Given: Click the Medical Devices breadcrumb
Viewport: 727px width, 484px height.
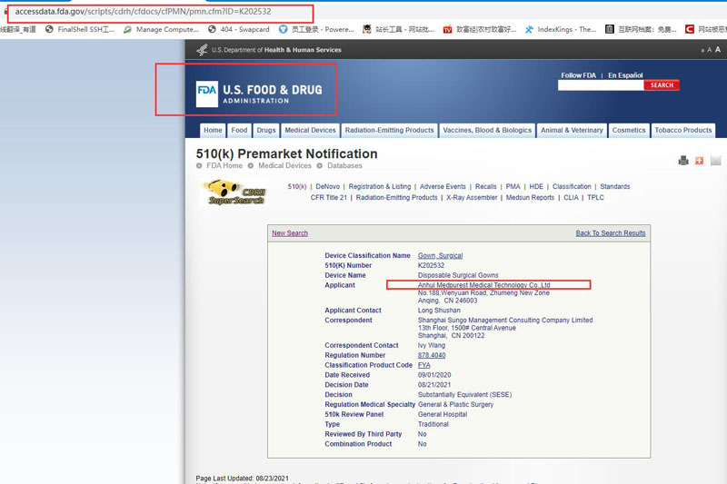Looking at the screenshot, I should coord(284,165).
